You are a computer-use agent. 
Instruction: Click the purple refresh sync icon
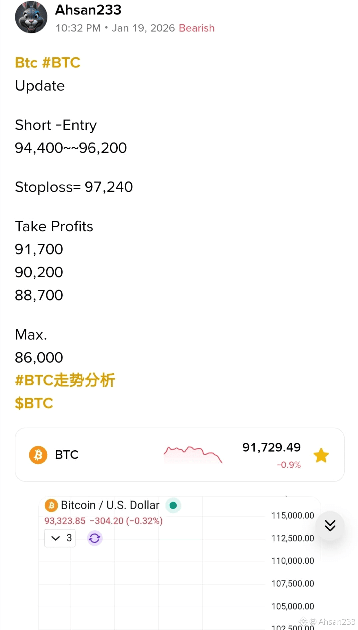point(95,538)
